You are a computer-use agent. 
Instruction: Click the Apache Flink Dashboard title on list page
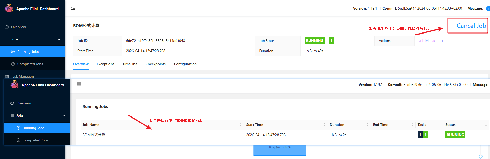(43, 85)
